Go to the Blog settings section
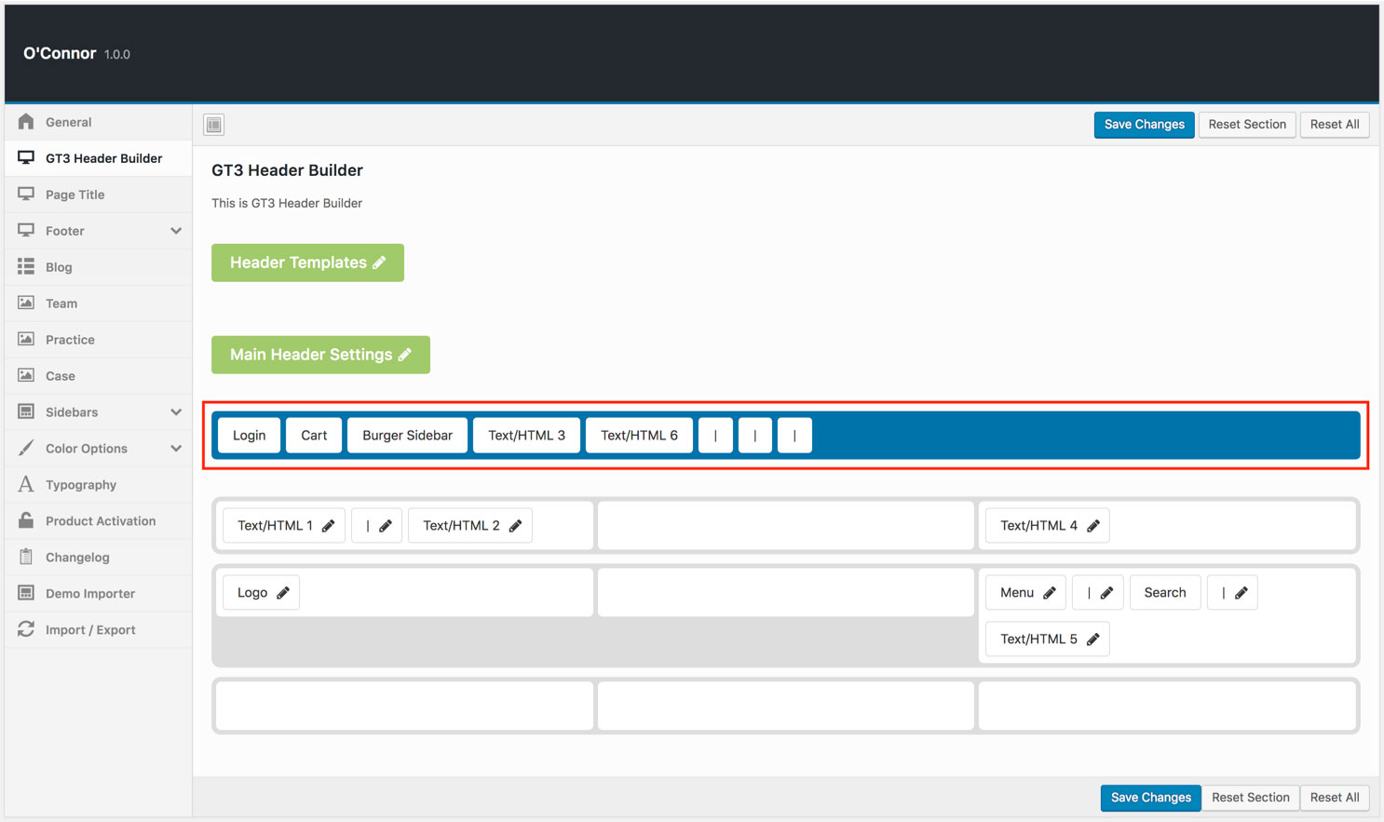The width and height of the screenshot is (1384, 822). click(98, 267)
